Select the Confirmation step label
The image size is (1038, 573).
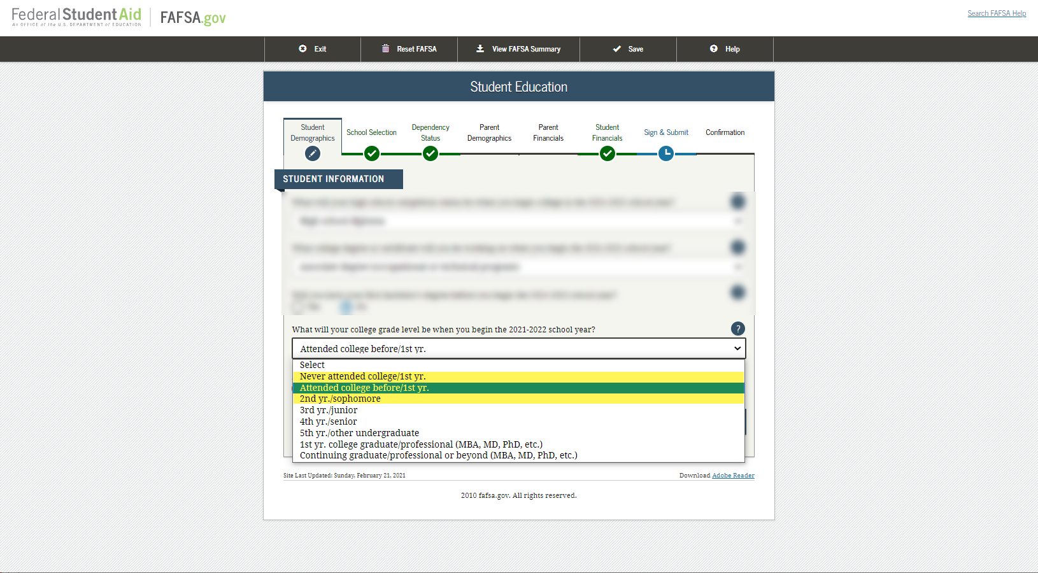coord(725,132)
